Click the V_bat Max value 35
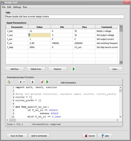The width and height of the screenshot is (131, 141). 75,31
